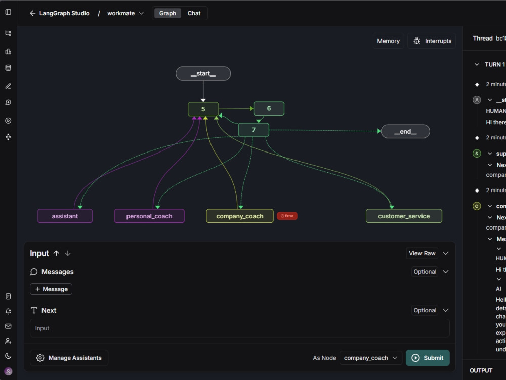Click the Messages speech bubble icon
Image resolution: width=506 pixels, height=380 pixels.
coord(34,272)
